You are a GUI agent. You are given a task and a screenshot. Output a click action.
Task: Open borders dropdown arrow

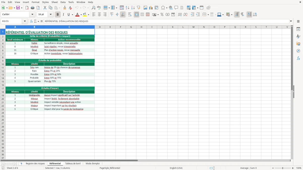tap(208, 15)
